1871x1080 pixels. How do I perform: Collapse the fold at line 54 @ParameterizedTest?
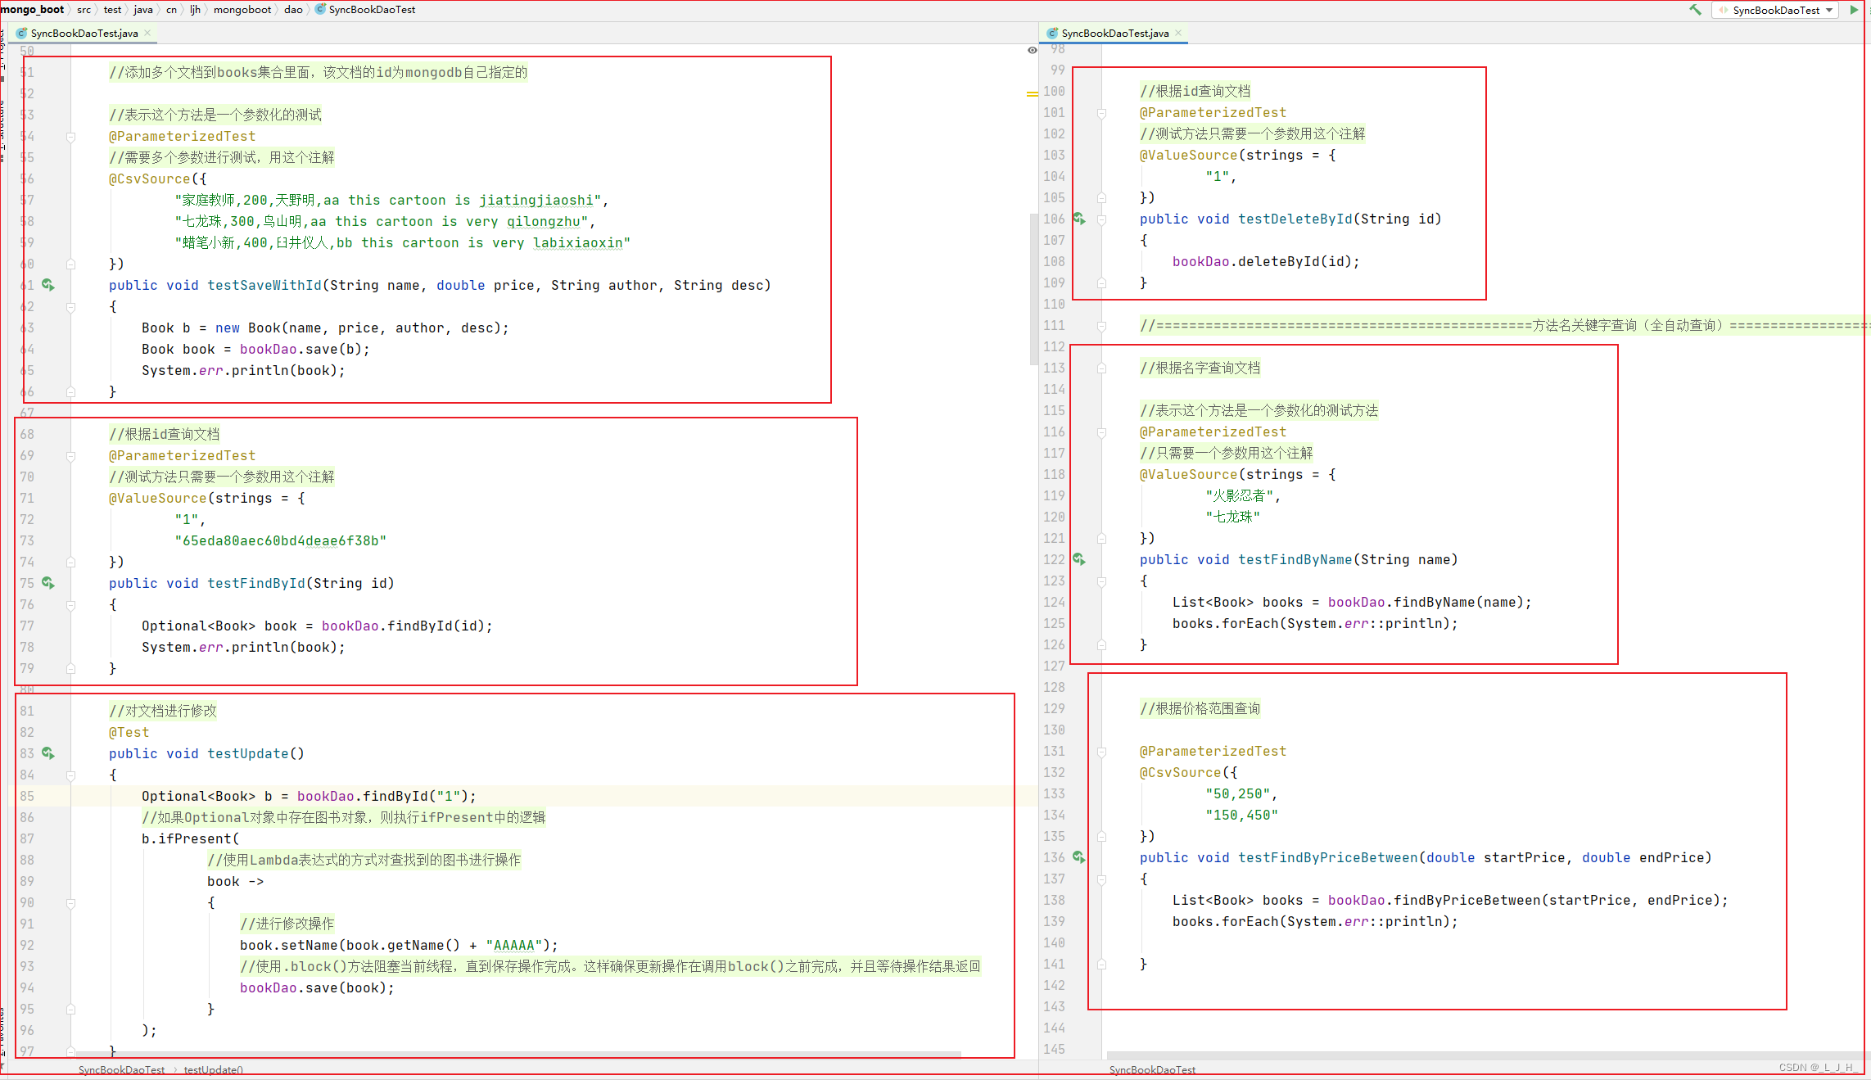click(71, 137)
